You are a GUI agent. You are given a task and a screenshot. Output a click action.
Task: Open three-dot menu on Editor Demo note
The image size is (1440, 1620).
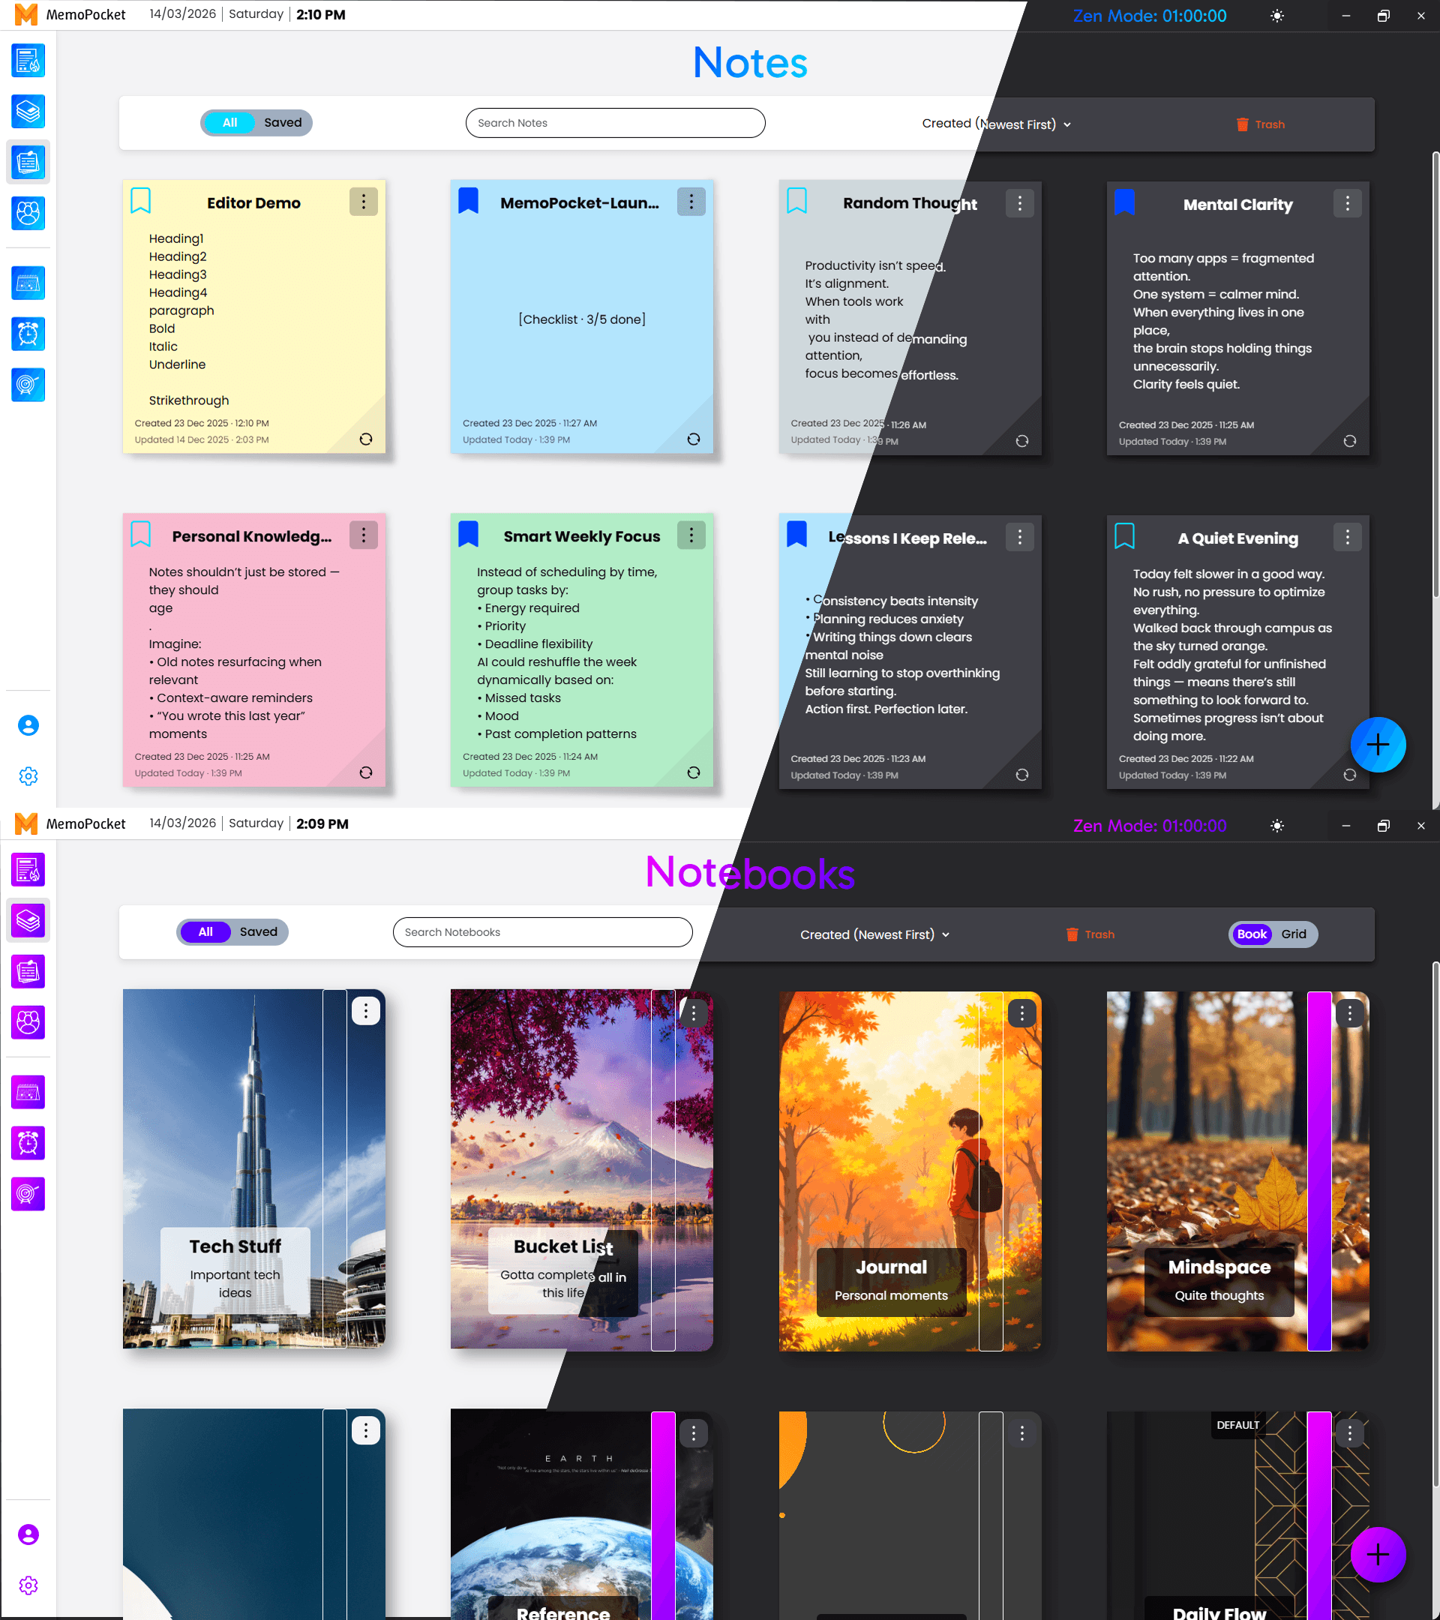(x=364, y=202)
